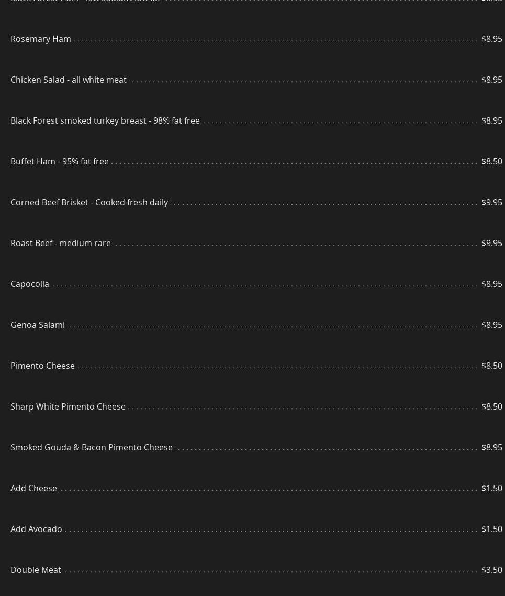Click the Rosemary Ham menu item
This screenshot has width=505, height=596.
(x=41, y=39)
